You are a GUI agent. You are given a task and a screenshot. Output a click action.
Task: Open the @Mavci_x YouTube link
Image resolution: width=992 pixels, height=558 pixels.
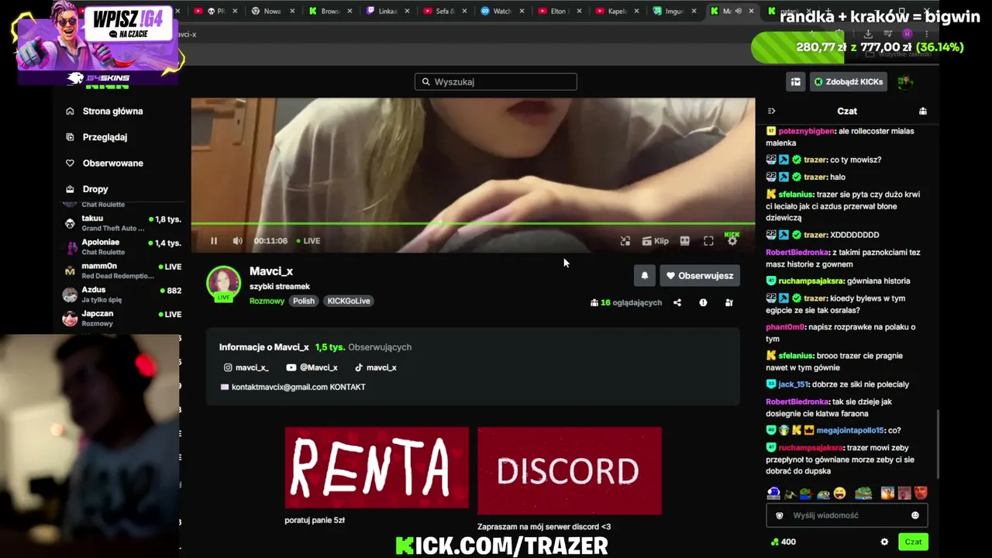coord(312,367)
